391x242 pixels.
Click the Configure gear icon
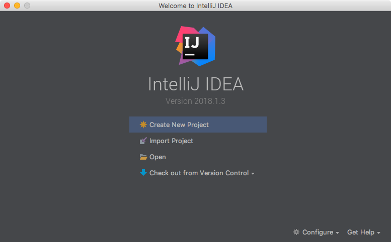(x=296, y=232)
